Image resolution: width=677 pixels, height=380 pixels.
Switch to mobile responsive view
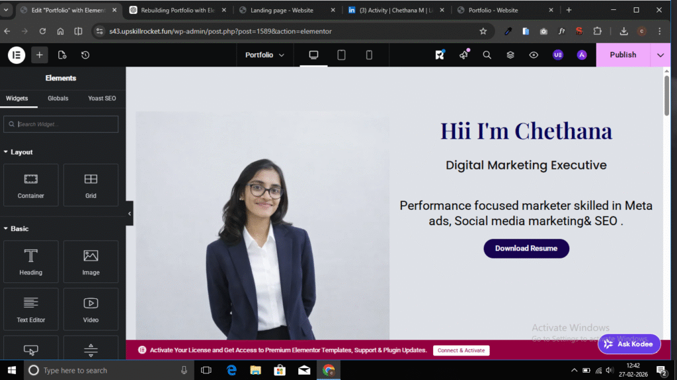[369, 55]
